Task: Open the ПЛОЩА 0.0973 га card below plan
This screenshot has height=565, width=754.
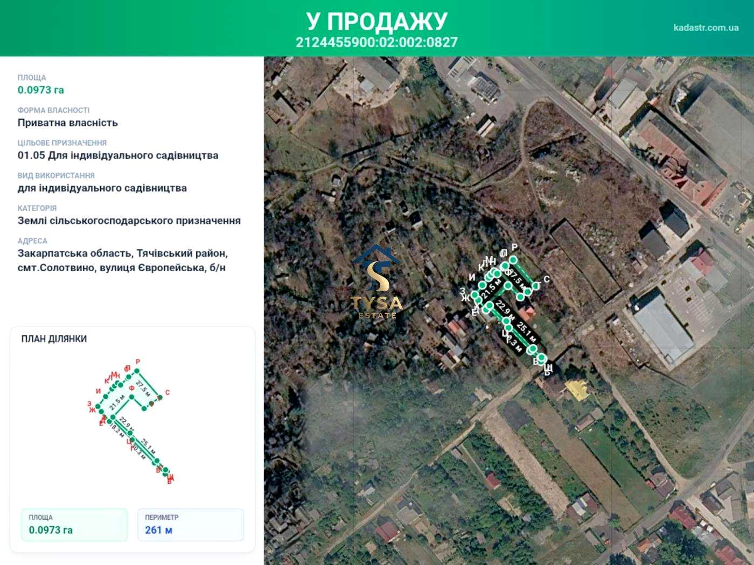Action: click(75, 525)
